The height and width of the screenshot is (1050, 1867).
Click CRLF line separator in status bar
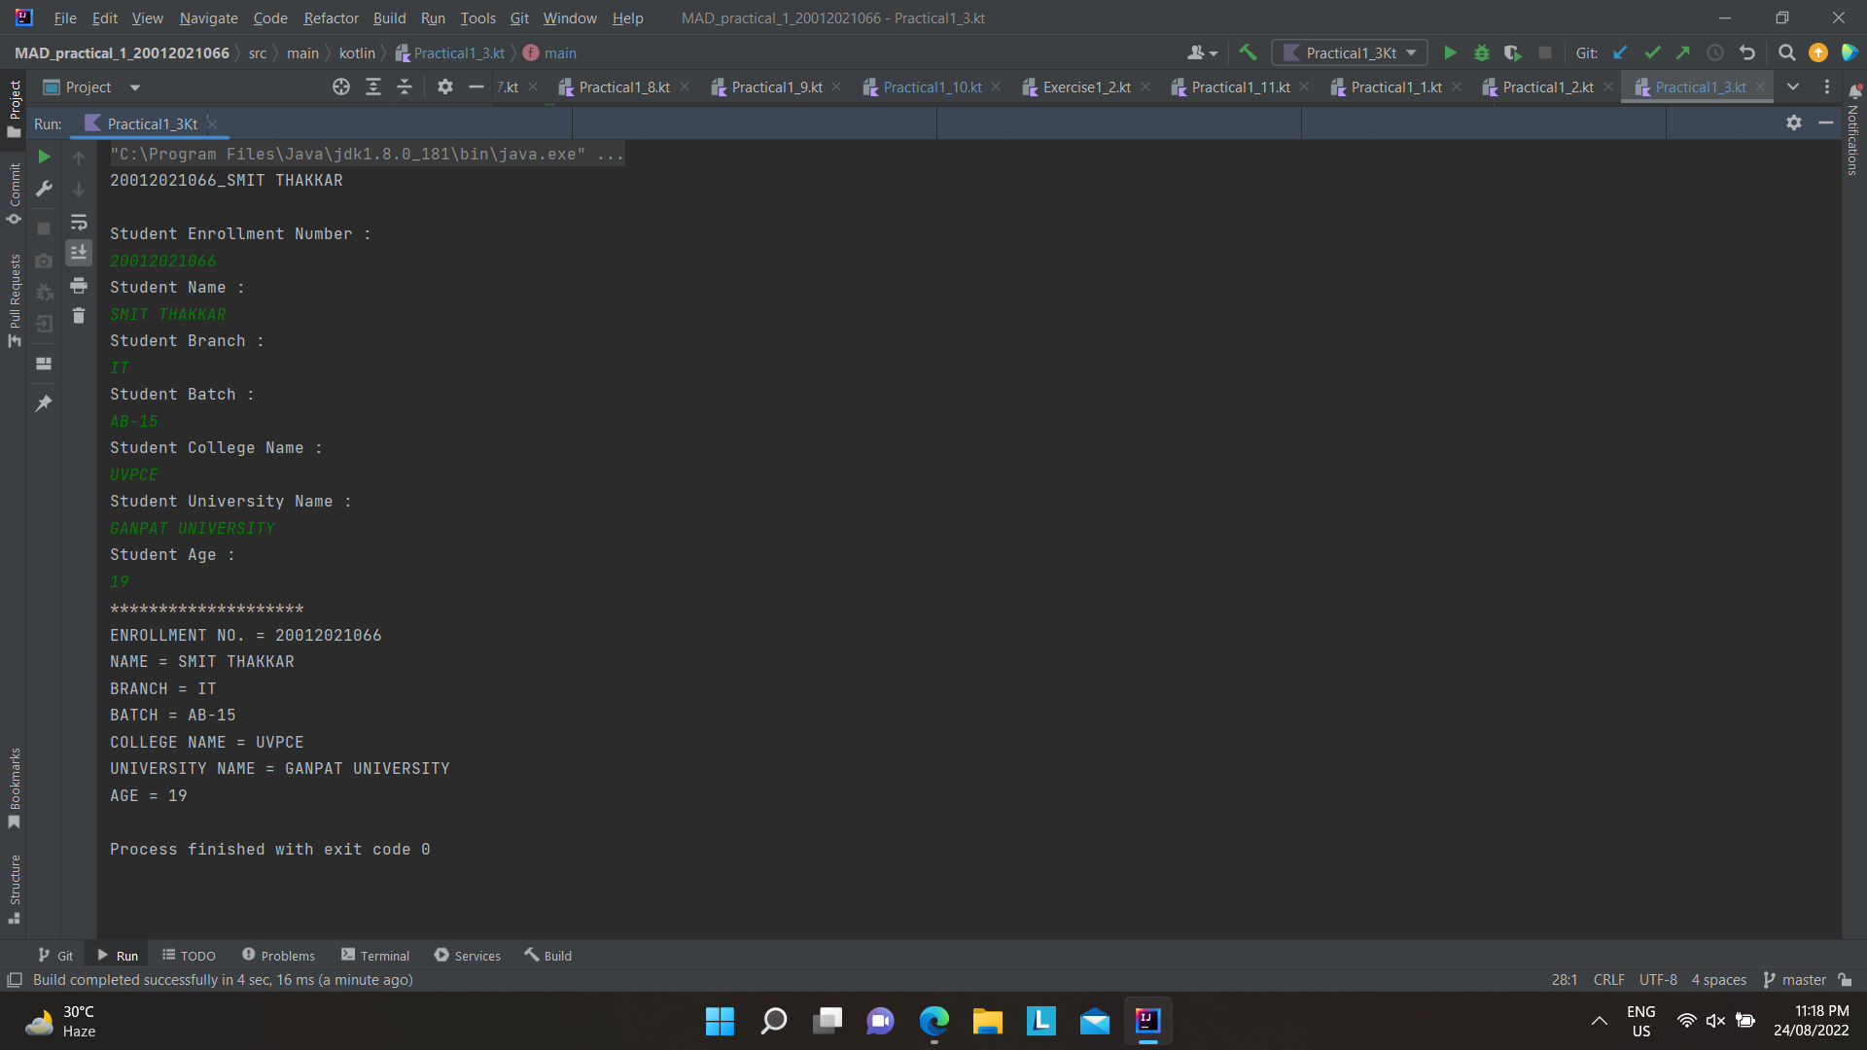[1608, 980]
